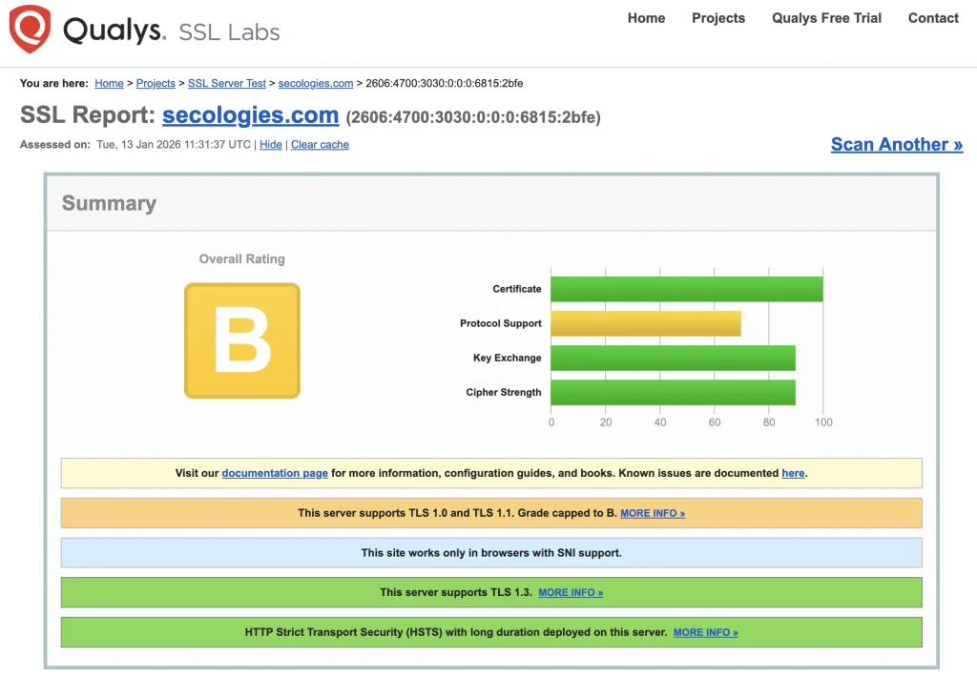Open the documentation page link
The height and width of the screenshot is (678, 977).
pyautogui.click(x=275, y=473)
